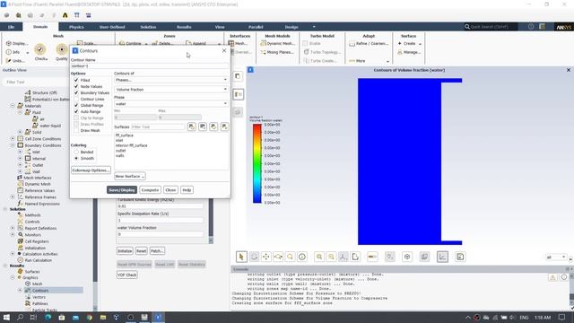Click Colormap Options button
Viewport: 574px width, 323px height.
click(91, 170)
